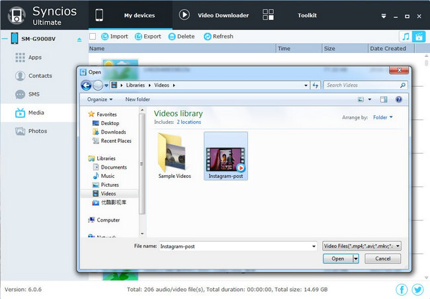Image resolution: width=430 pixels, height=299 pixels.
Task: Toggle the preview pane icon
Action: tap(384, 99)
